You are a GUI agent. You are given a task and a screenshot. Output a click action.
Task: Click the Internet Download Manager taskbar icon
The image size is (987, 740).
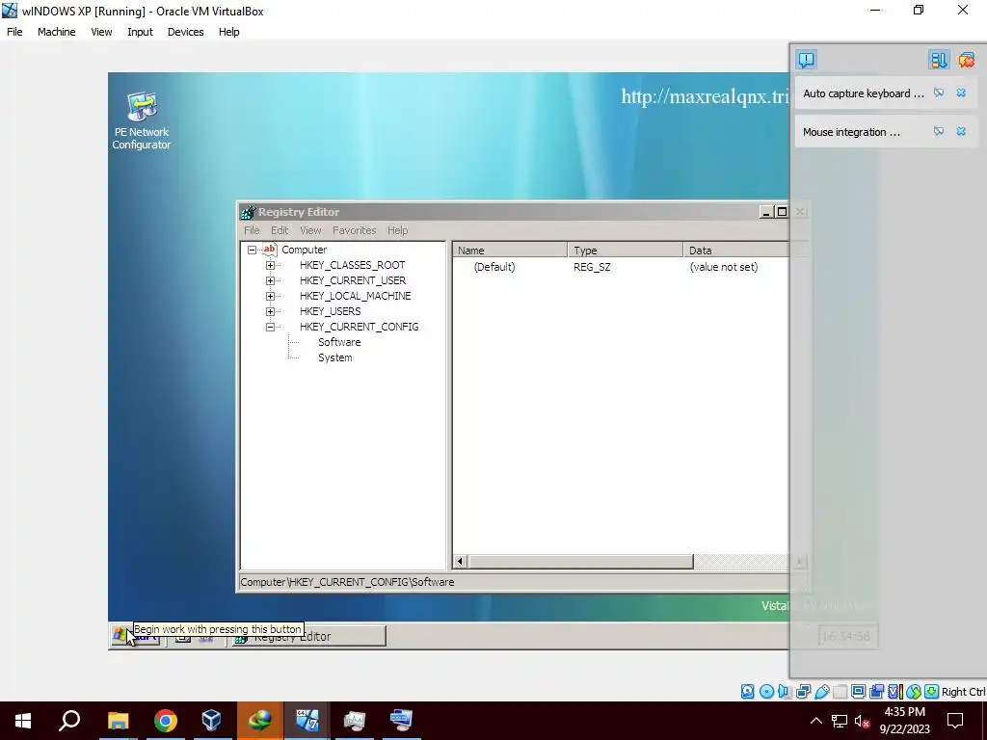(260, 721)
